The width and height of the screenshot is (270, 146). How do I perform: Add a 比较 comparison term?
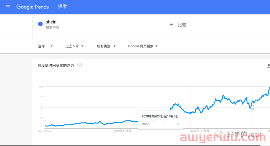182,25
